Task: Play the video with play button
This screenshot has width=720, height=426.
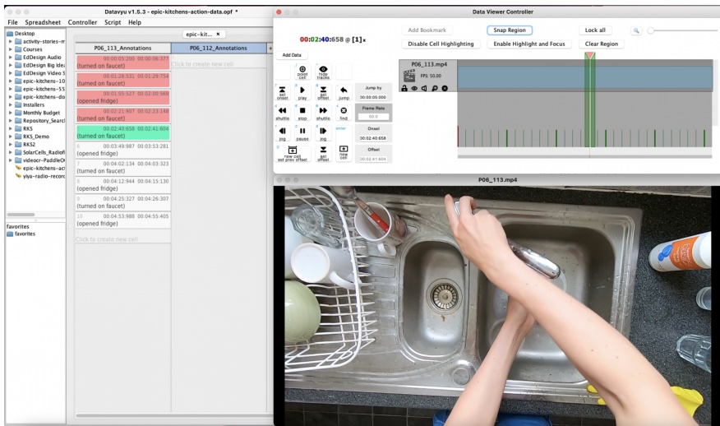Action: click(x=302, y=92)
